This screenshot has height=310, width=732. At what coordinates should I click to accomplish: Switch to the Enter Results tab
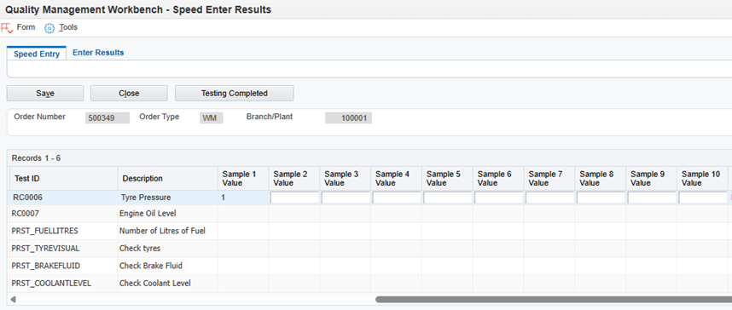[98, 53]
